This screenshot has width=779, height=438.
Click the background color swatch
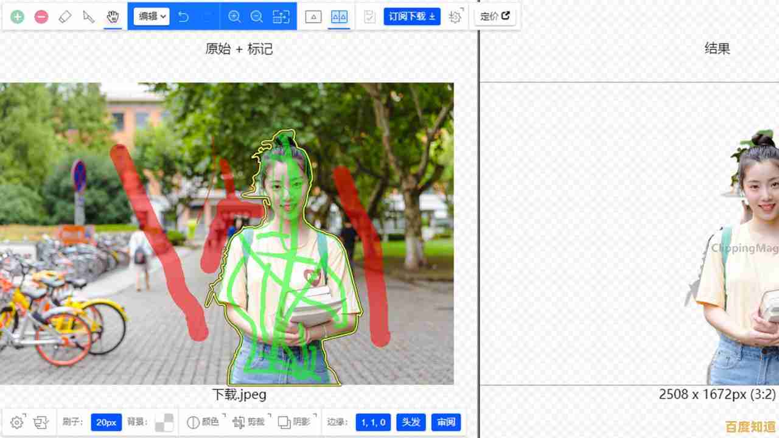coord(164,422)
